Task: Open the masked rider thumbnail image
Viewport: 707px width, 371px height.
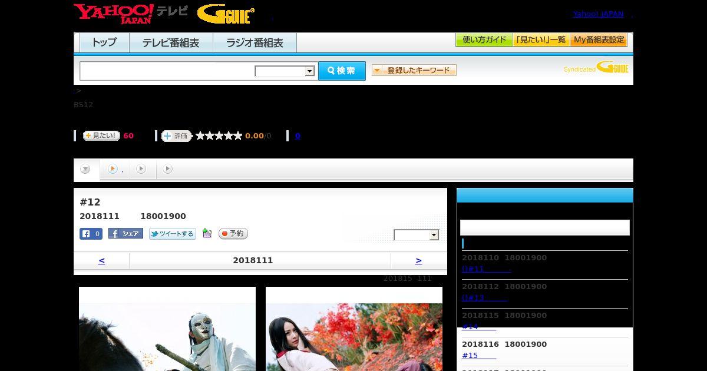Action: click(x=167, y=329)
